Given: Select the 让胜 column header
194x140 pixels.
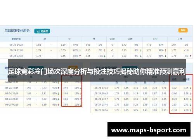Looking at the screenshot, I should [x=130, y=39].
